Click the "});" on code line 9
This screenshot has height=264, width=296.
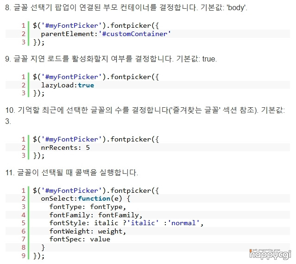tap(39, 256)
